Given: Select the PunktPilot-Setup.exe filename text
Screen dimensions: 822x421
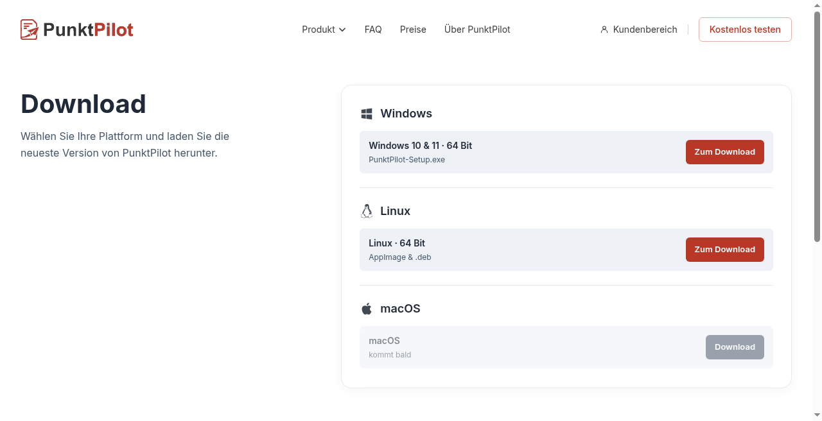Looking at the screenshot, I should click(x=407, y=160).
